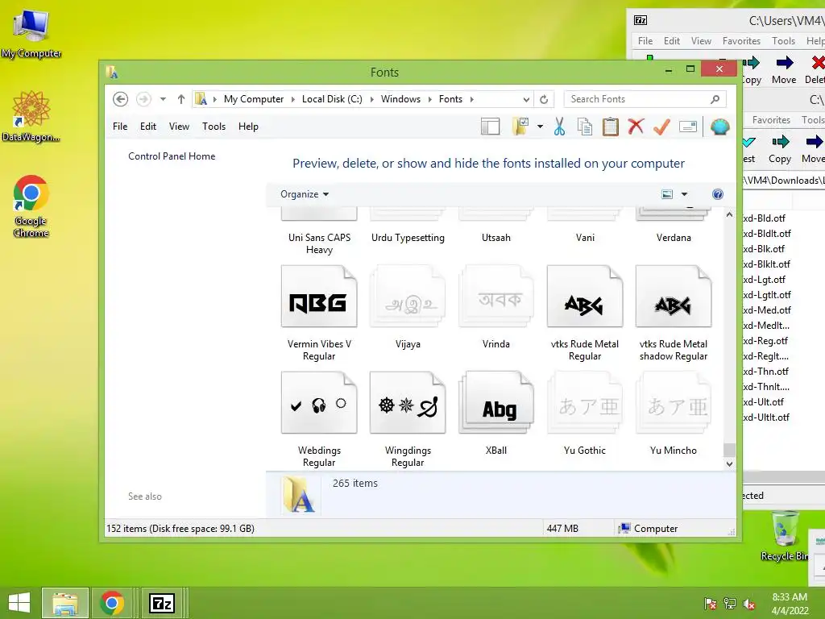Click the muted volume tray icon

(749, 604)
